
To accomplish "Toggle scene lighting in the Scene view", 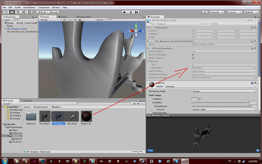I will (70, 19).
